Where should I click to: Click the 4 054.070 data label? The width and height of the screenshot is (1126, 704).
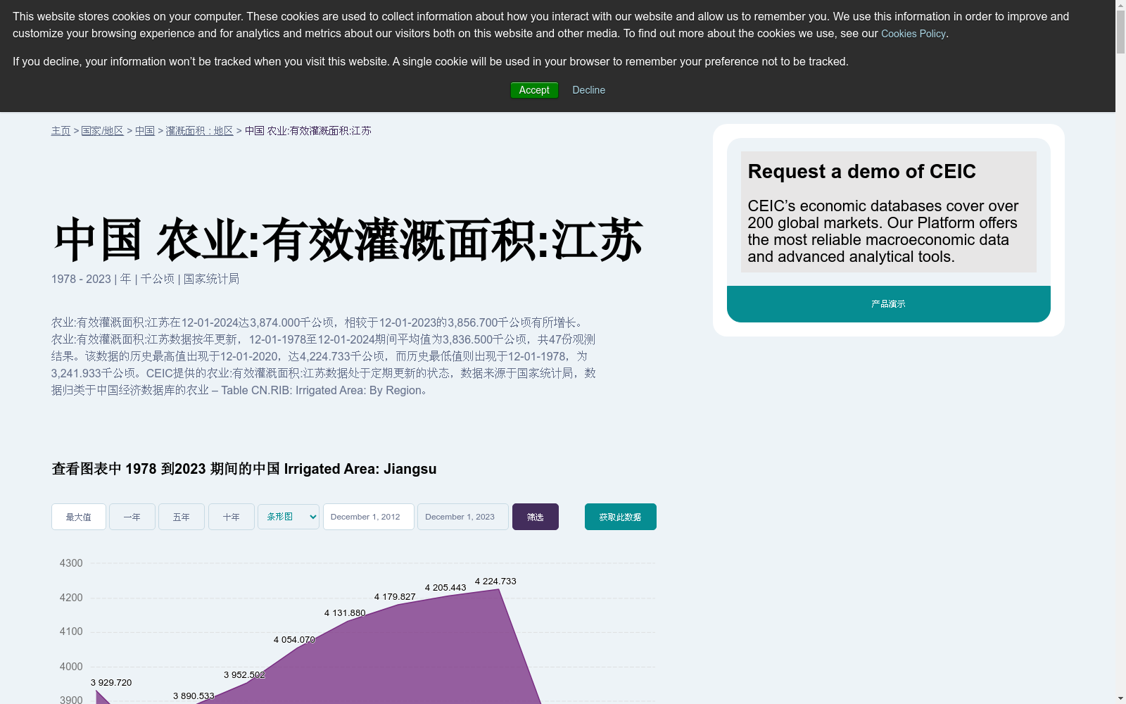[x=294, y=640]
